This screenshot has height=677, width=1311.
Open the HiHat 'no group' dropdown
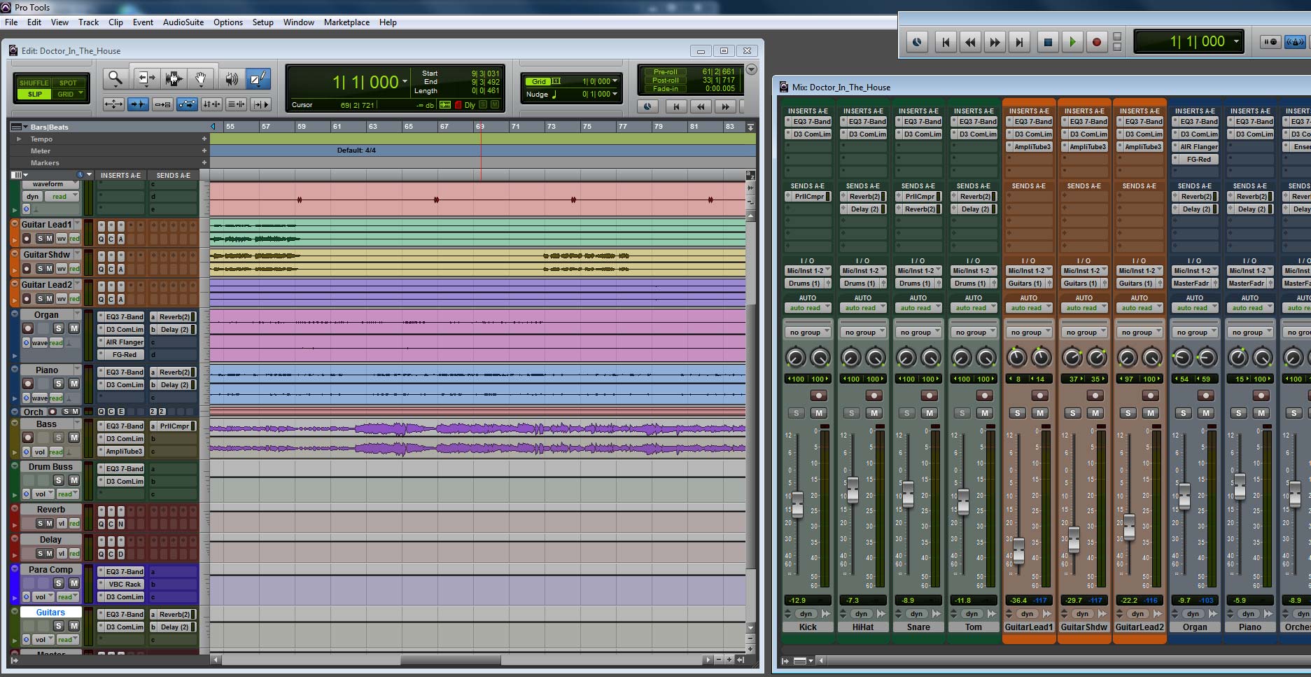coord(863,333)
